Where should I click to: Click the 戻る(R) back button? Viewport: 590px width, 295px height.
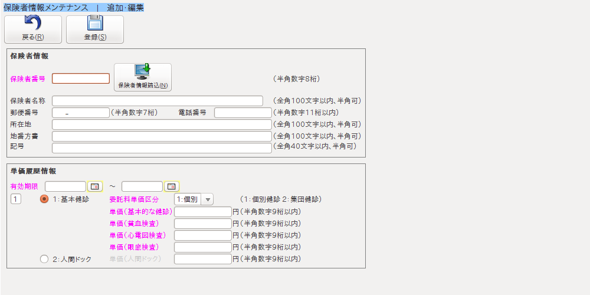pyautogui.click(x=33, y=29)
